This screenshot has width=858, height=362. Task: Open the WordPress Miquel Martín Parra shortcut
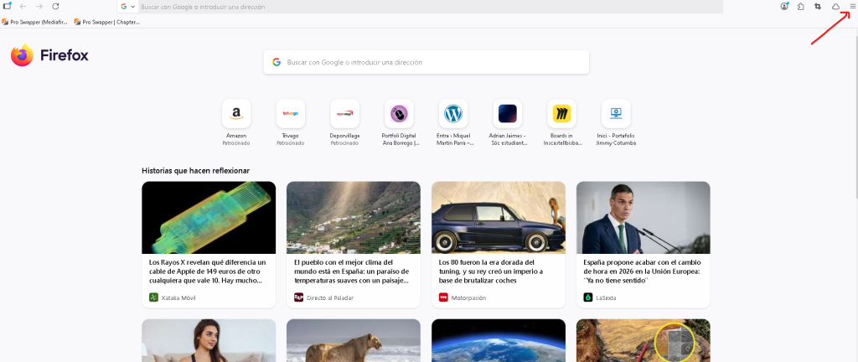pyautogui.click(x=453, y=113)
